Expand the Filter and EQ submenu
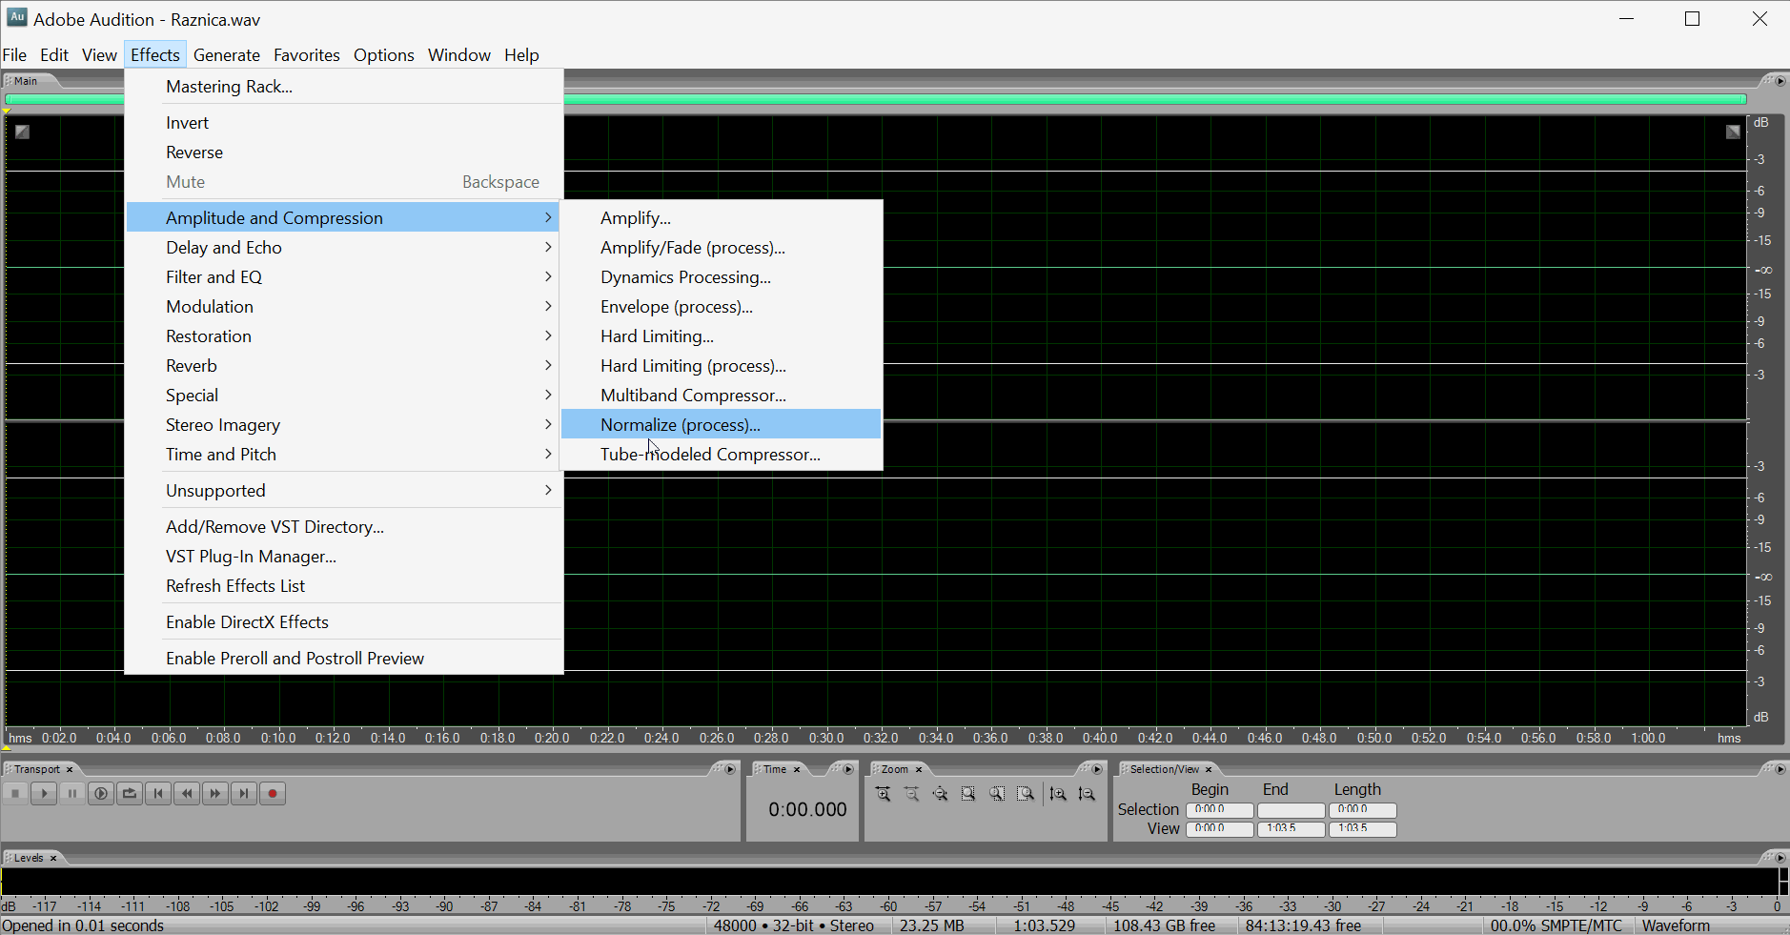1790x935 pixels. tap(344, 277)
